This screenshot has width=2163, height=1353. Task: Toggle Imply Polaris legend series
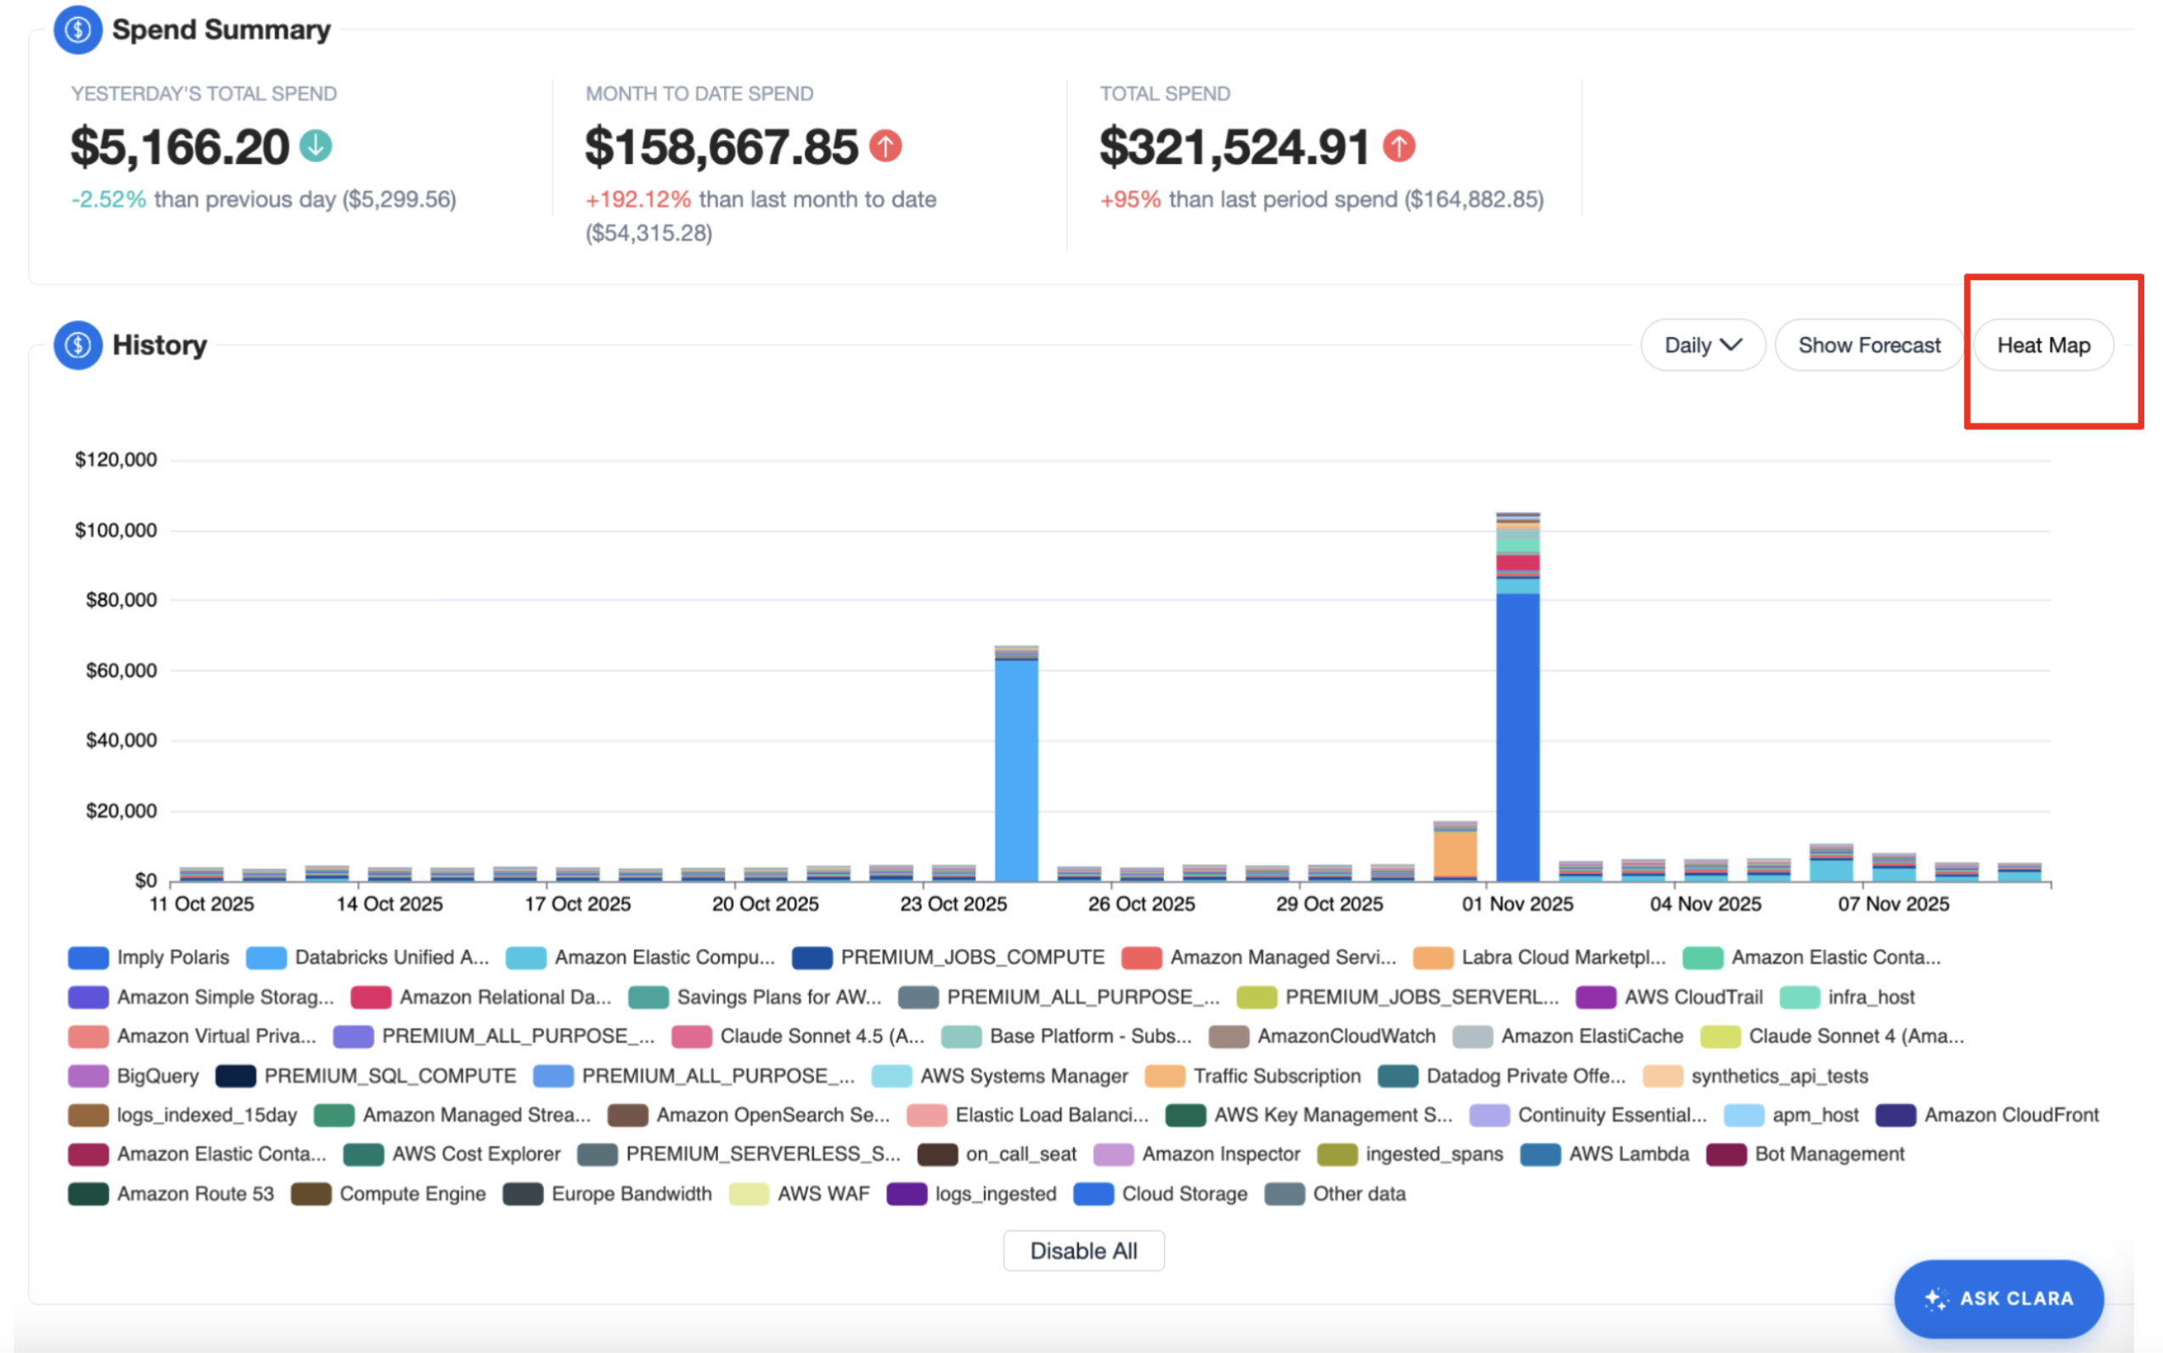pyautogui.click(x=171, y=957)
